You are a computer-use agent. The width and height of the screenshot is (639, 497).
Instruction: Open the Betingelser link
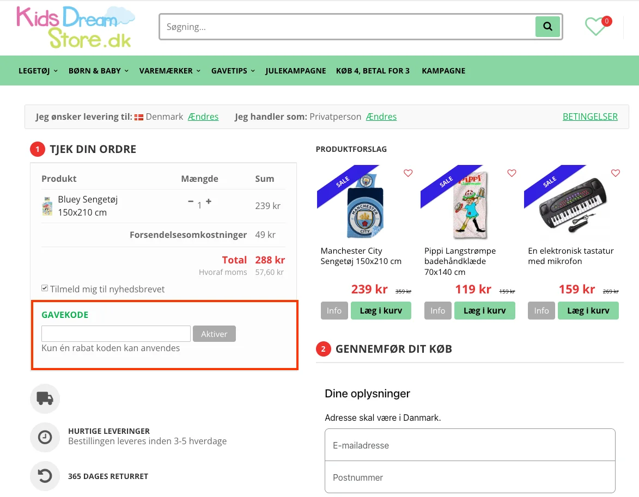590,116
